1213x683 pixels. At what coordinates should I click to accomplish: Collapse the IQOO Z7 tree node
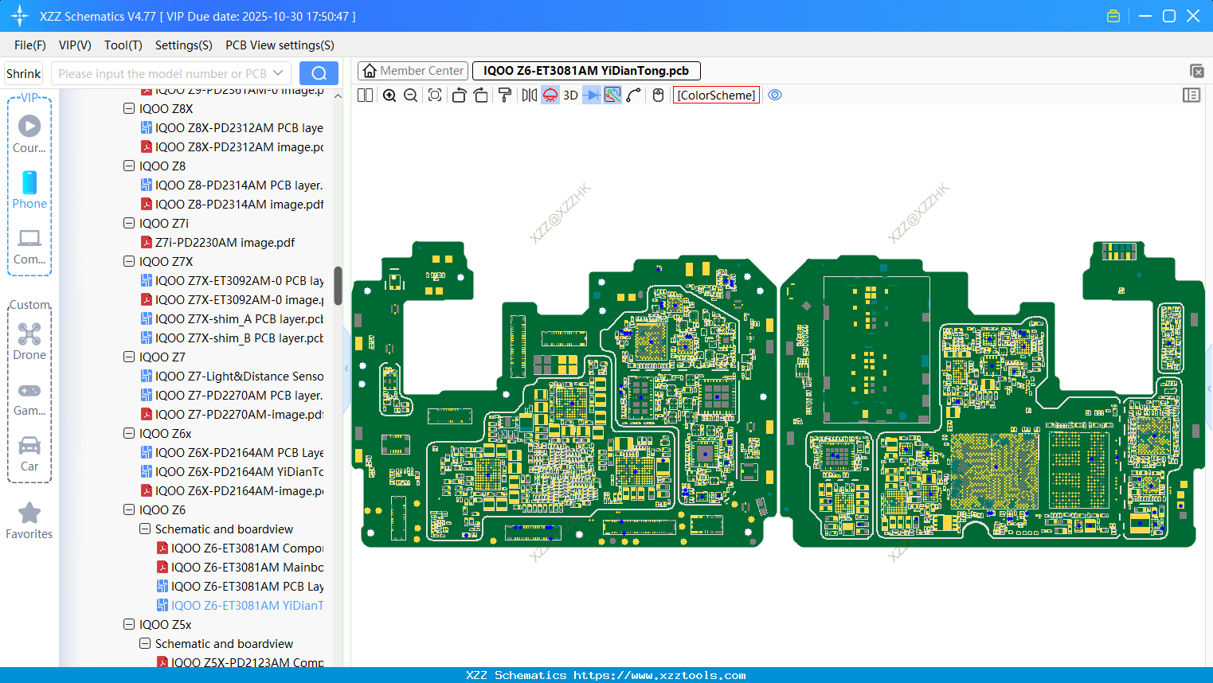click(129, 357)
